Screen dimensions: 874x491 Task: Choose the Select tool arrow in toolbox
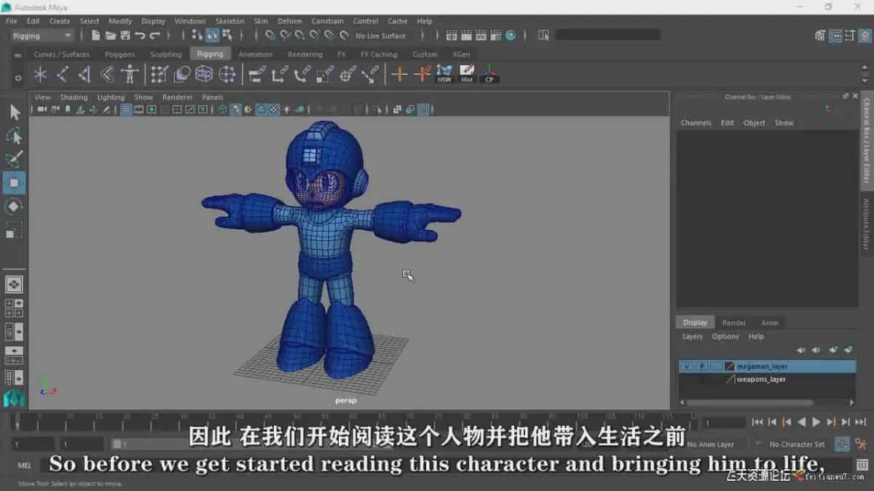(15, 112)
